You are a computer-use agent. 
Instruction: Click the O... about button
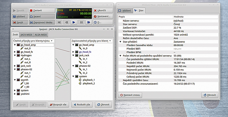(x=103, y=22)
